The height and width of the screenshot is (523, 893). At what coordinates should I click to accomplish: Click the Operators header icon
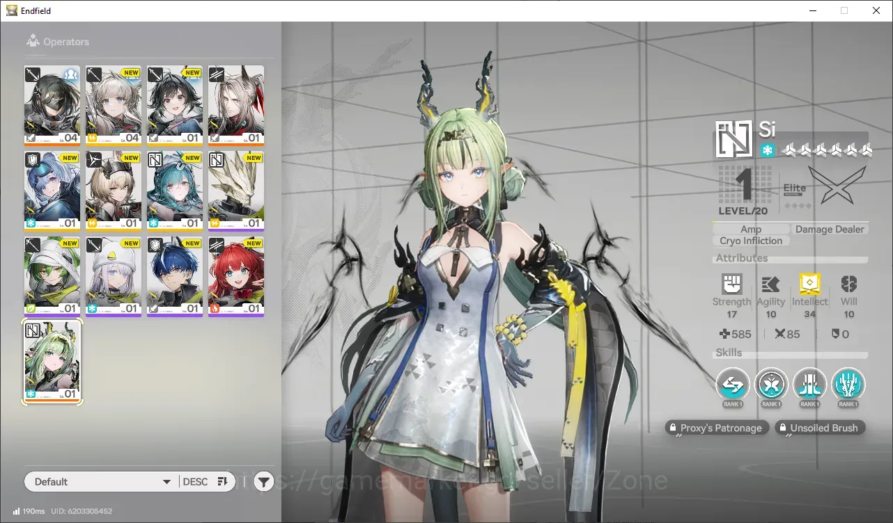coord(33,42)
